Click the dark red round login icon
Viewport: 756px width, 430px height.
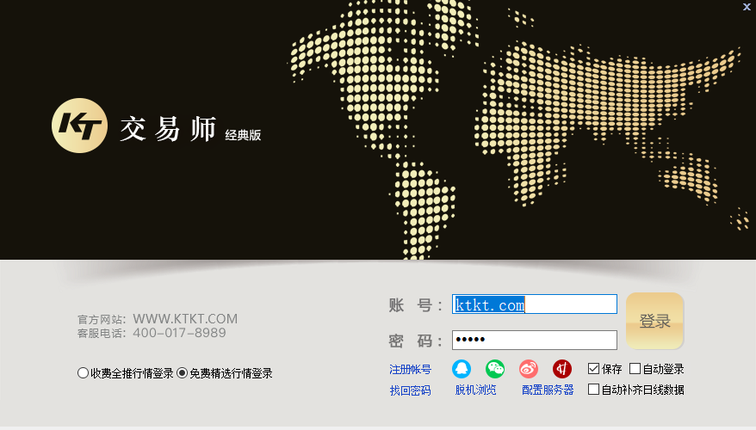[x=562, y=369]
